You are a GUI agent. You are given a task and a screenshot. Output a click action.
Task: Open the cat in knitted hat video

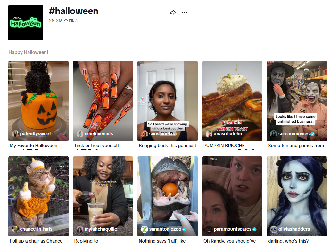tap(38, 193)
